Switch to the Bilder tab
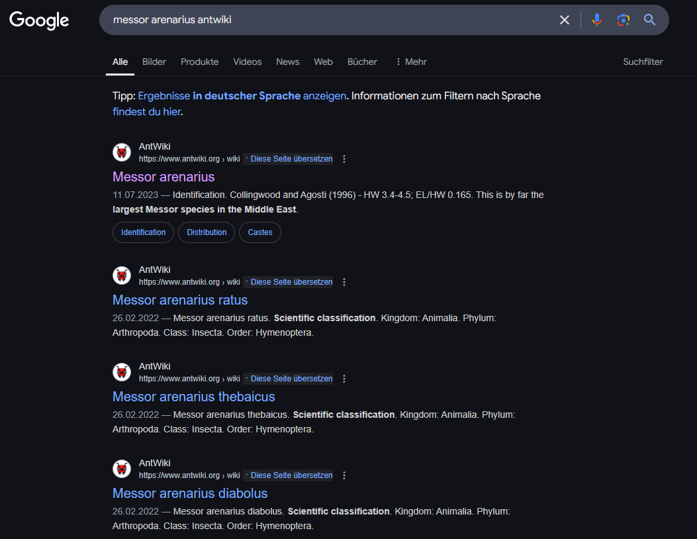Viewport: 697px width, 539px height. tap(154, 62)
